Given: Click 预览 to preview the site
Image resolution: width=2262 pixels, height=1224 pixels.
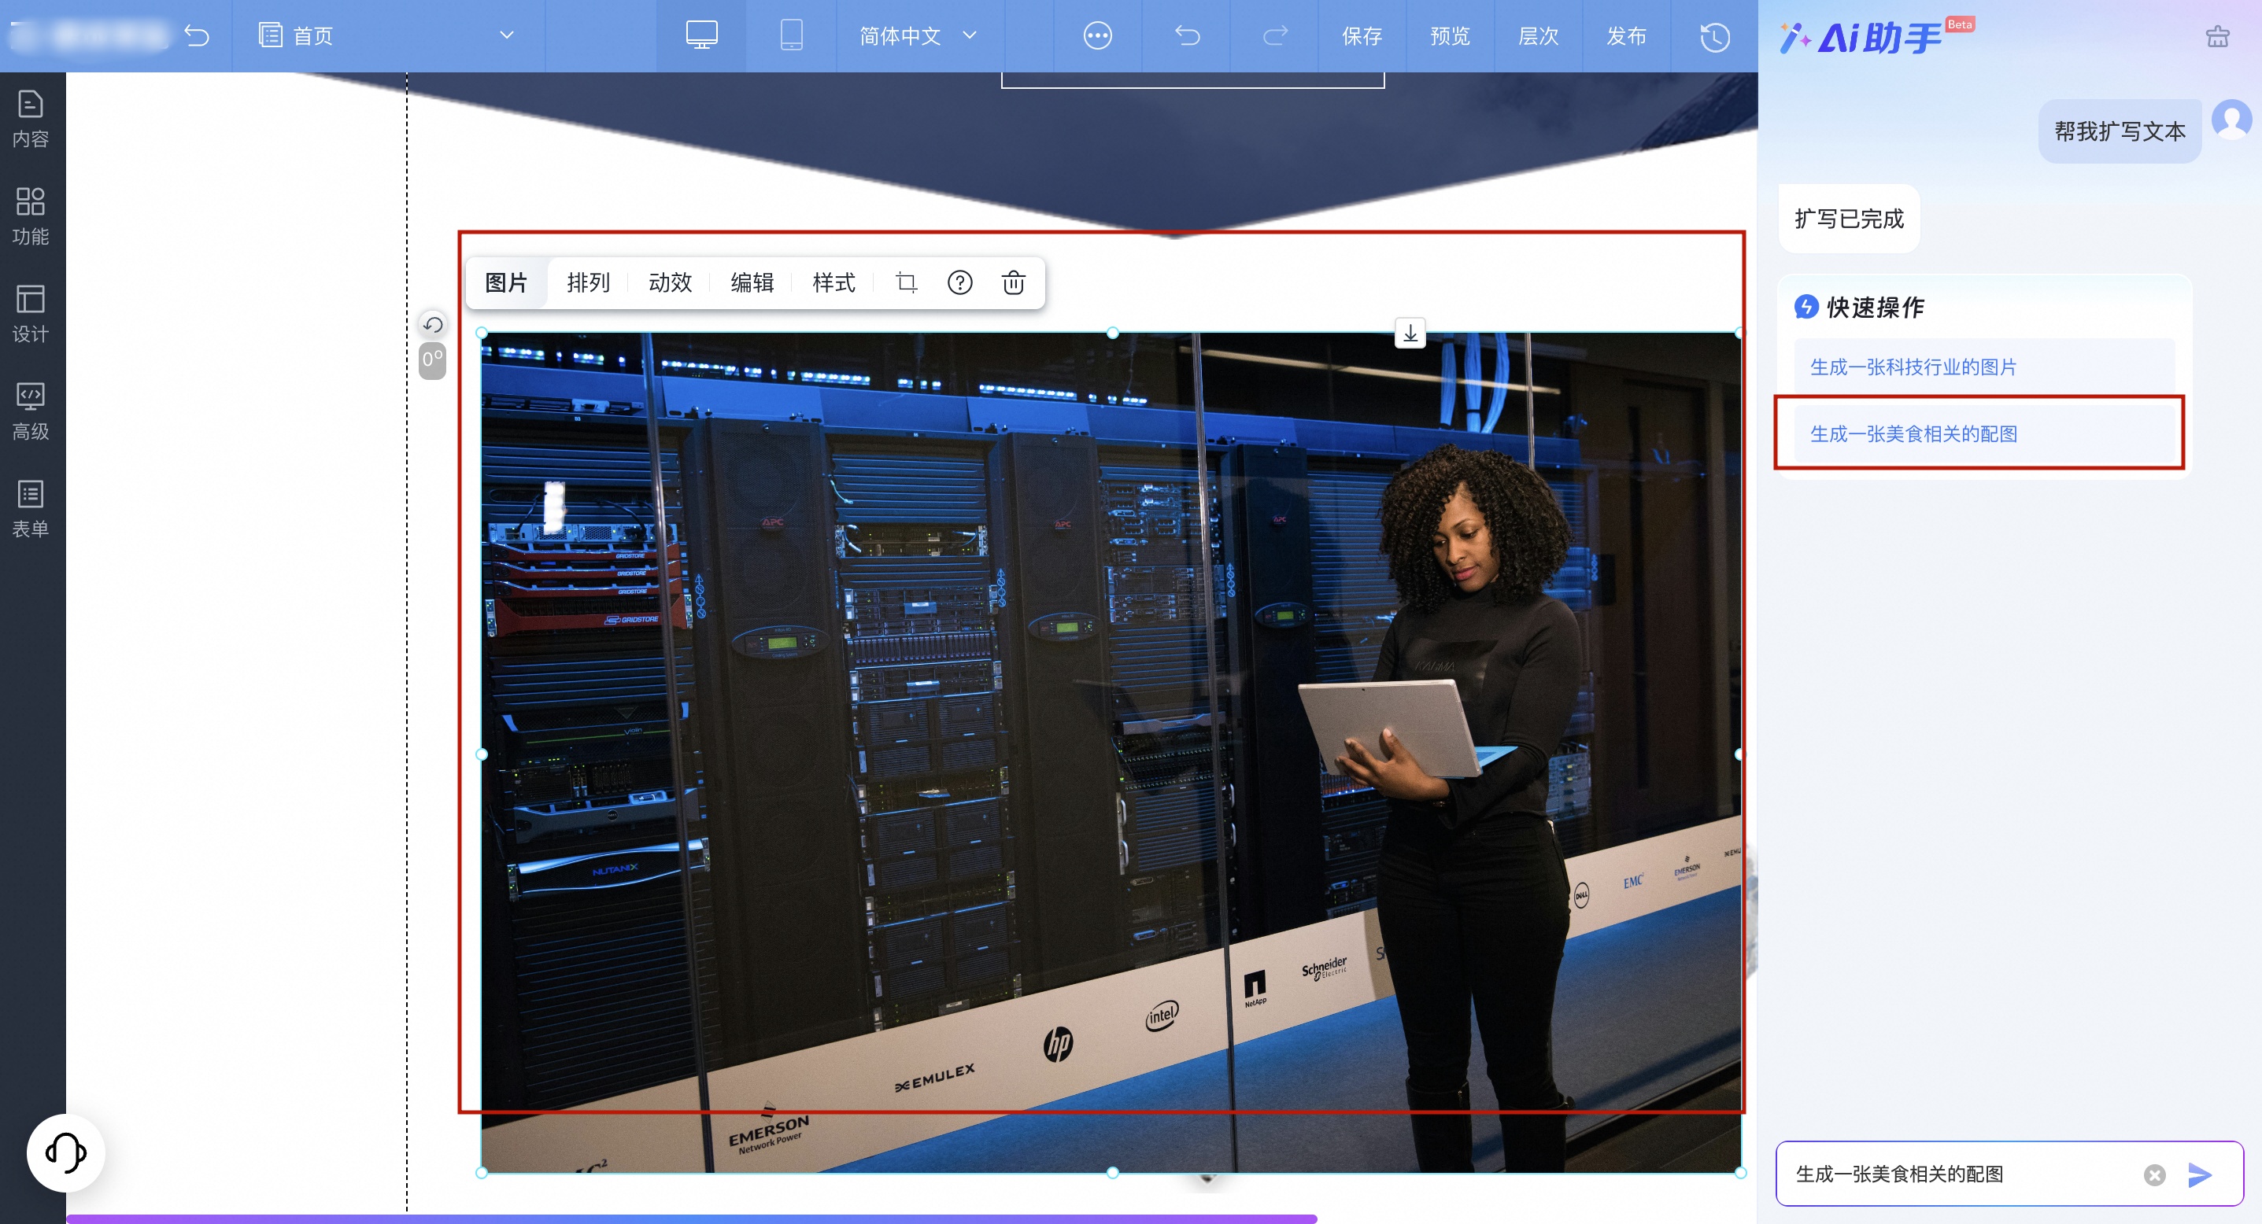Looking at the screenshot, I should pyautogui.click(x=1450, y=36).
